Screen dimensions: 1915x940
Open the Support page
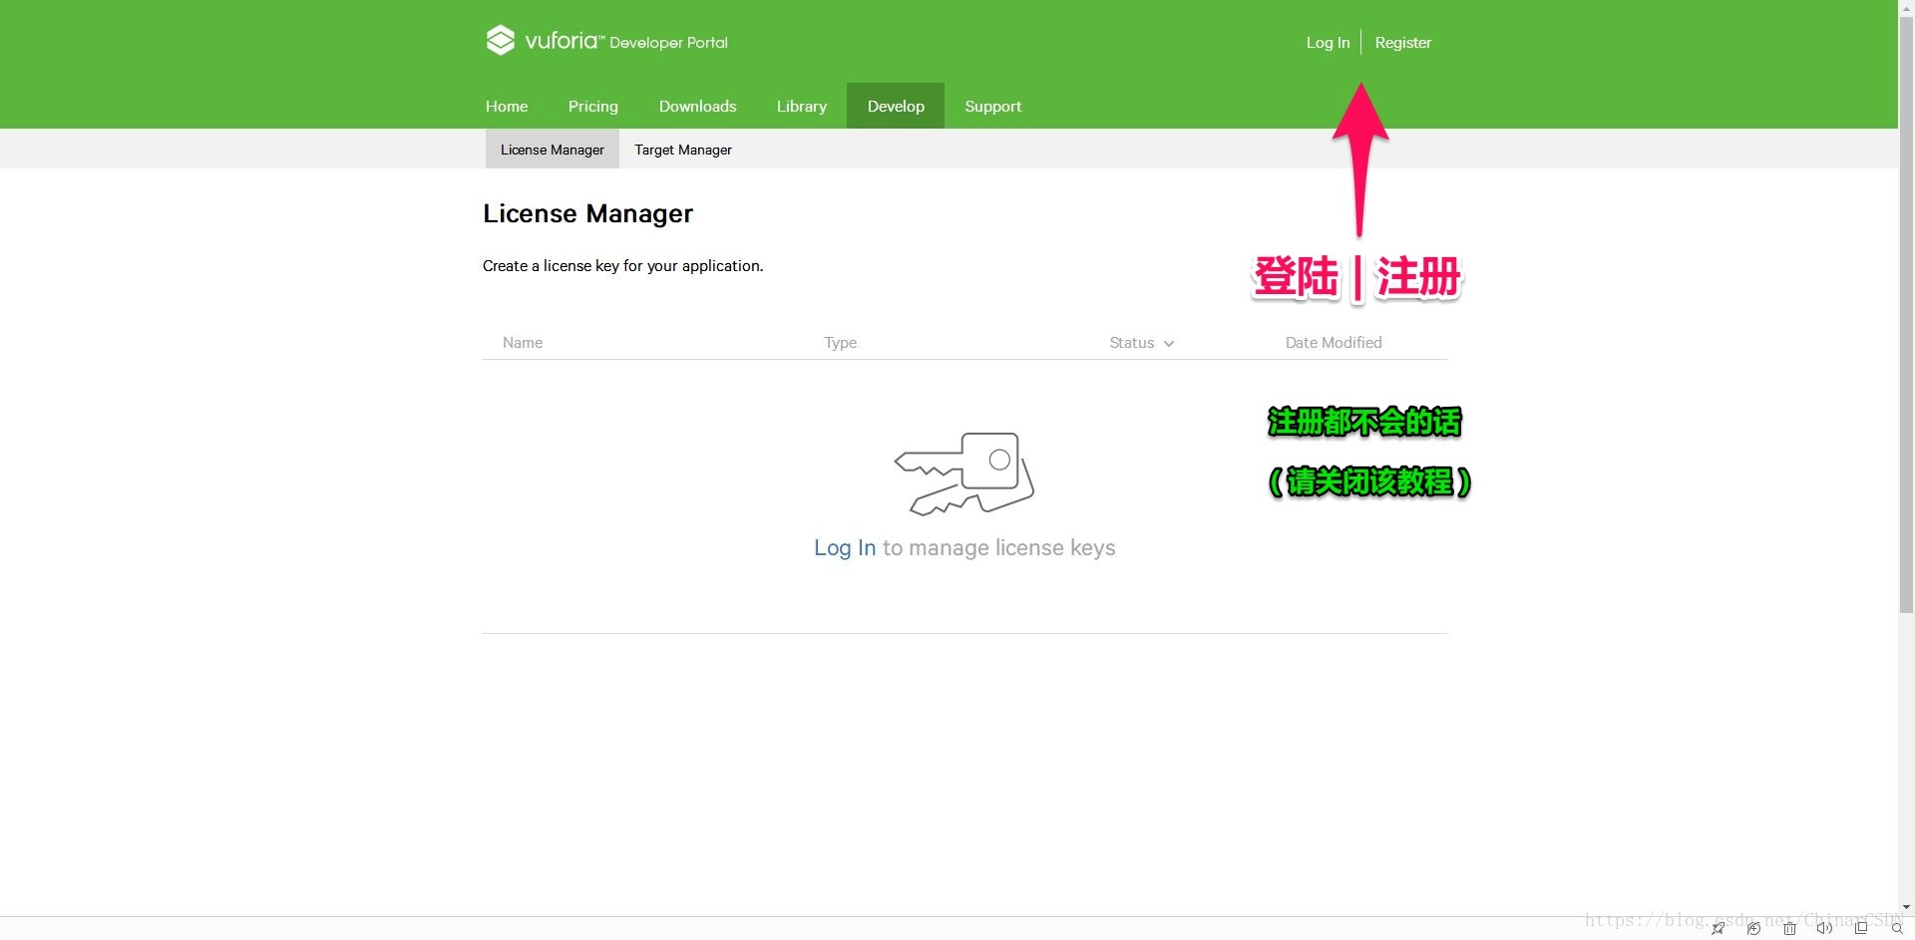pyautogui.click(x=992, y=106)
